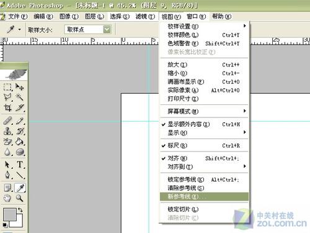
Task: Click the foreground color swatch
Action: point(9,214)
